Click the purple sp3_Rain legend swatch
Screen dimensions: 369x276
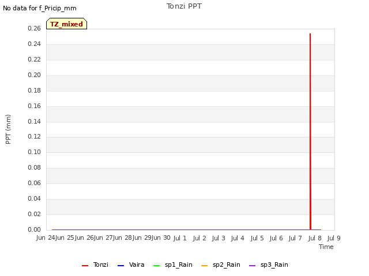253,266
